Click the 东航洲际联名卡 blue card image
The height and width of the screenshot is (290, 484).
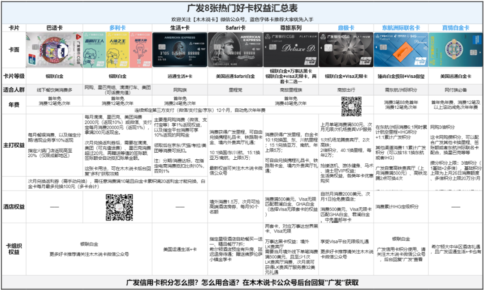(x=401, y=50)
